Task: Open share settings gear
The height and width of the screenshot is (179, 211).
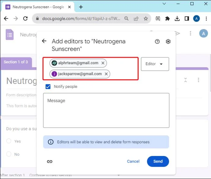Action: click(168, 41)
